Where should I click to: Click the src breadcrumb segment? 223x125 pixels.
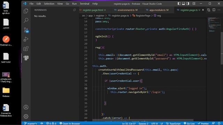(x=84, y=16)
